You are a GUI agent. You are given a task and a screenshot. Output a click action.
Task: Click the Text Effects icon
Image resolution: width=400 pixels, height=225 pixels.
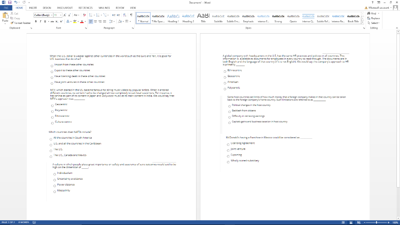click(68, 21)
